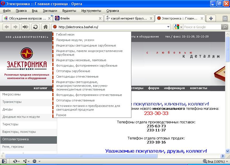Click the zoom magnifier icon by Вид (100%)

pyautogui.click(x=205, y=161)
